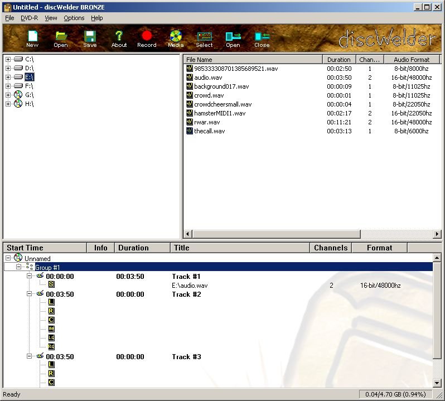Open the File menu
Screen dimensions: 445x401
tap(9, 18)
